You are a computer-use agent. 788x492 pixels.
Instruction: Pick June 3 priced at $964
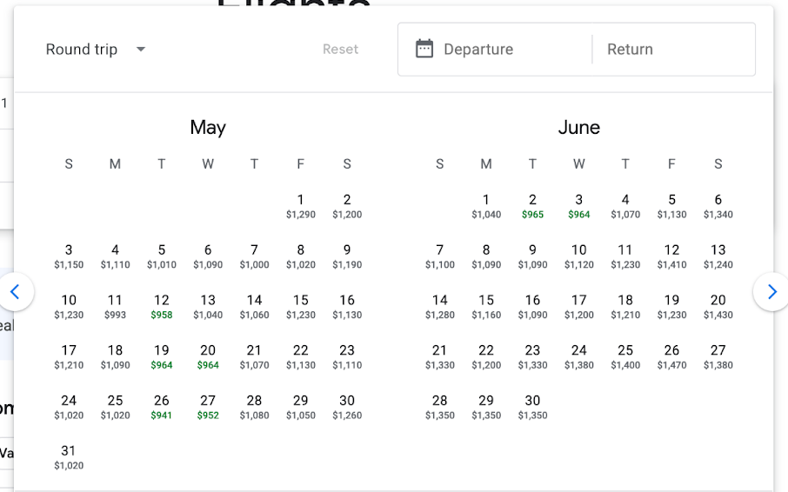point(579,205)
